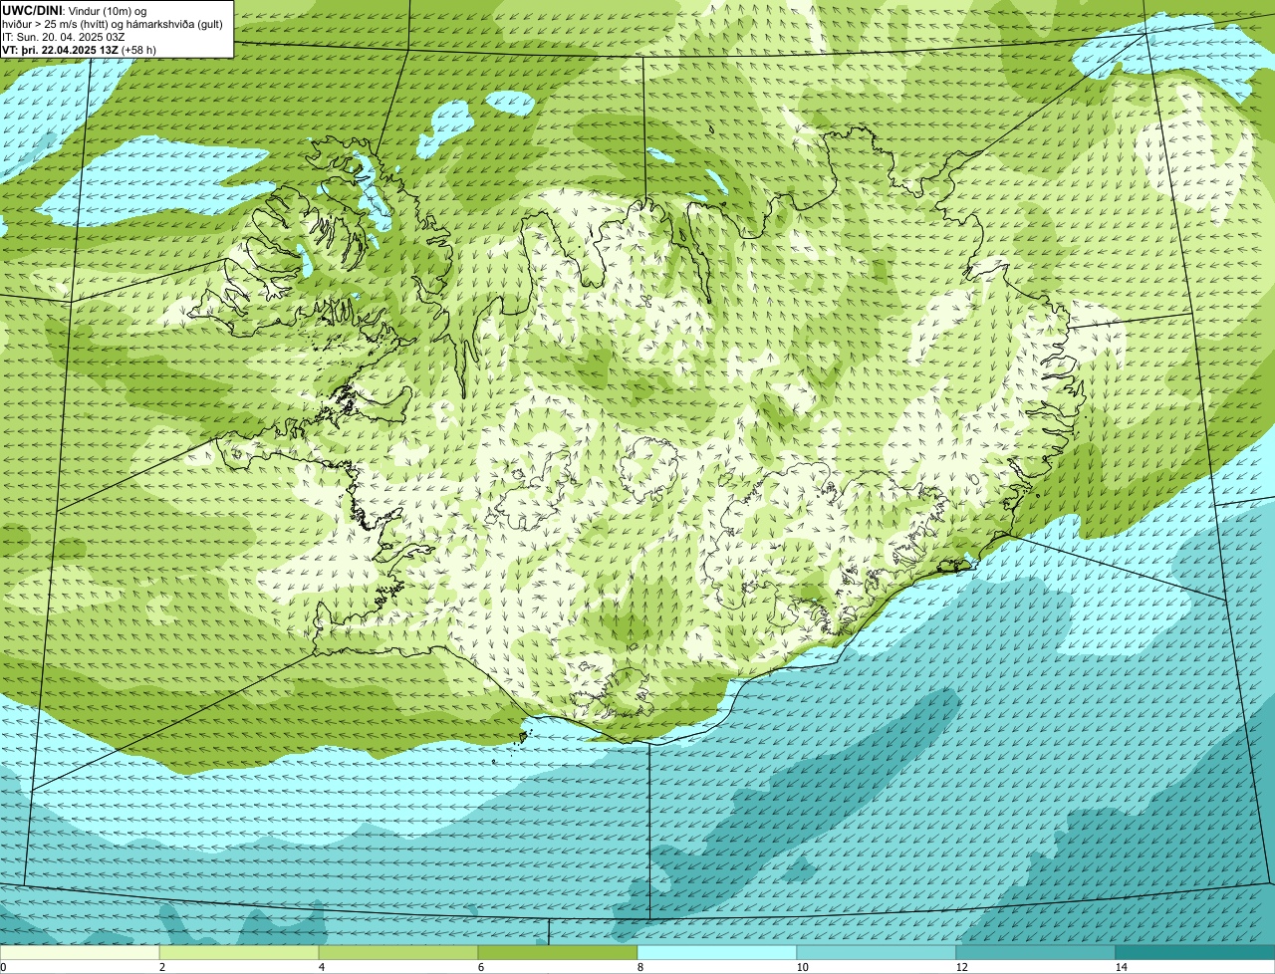
Task: Click the scale label '12'
Action: coord(961,967)
